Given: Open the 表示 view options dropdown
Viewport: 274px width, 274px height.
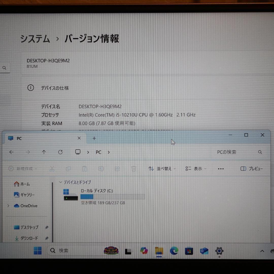Looking at the screenshot, I should pos(196,168).
